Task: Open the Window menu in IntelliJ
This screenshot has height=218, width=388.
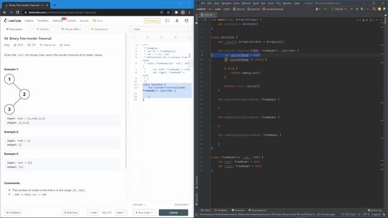Action: 287,3
